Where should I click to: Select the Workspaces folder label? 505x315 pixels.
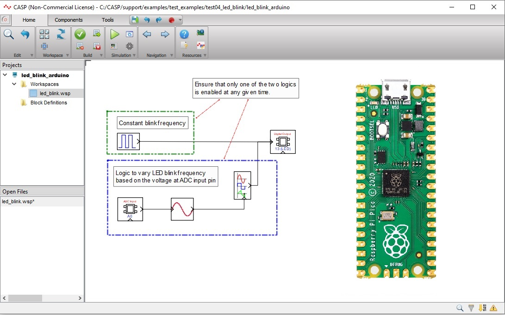[x=44, y=84]
